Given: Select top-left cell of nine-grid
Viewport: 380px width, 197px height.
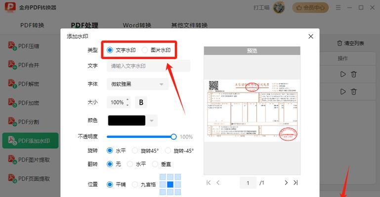Looking at the screenshot, I should 163,177.
